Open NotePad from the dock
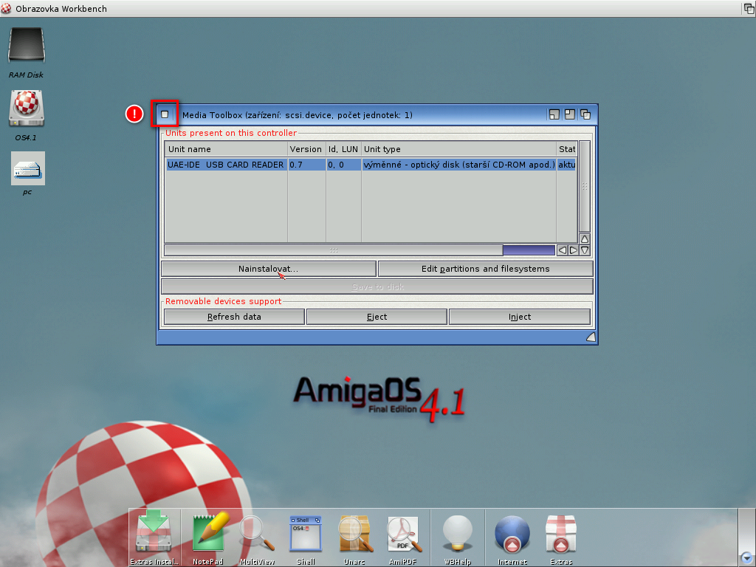Image resolution: width=756 pixels, height=567 pixels. point(208,532)
